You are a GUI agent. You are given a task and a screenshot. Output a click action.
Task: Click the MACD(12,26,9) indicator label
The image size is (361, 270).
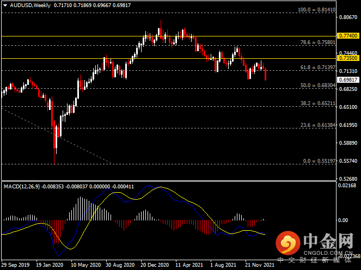tap(22, 187)
